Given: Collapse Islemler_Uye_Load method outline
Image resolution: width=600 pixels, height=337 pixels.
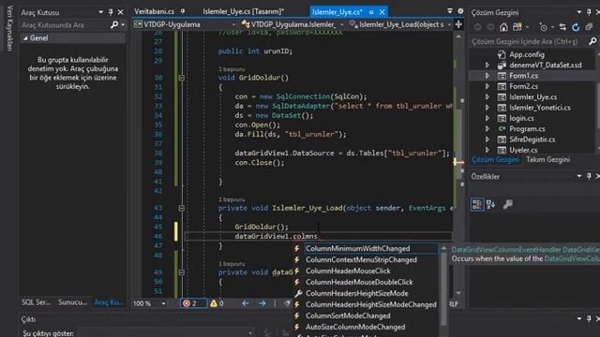Looking at the screenshot, I should click(x=181, y=208).
